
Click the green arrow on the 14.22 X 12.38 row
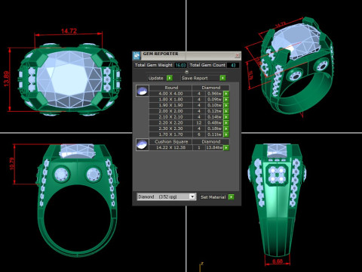226,147
